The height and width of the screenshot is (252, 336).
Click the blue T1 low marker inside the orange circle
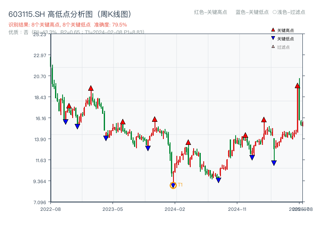tap(173, 185)
